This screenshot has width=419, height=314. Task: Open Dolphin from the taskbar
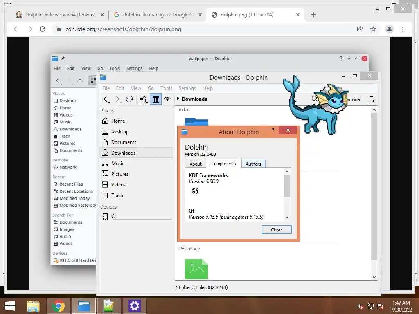pyautogui.click(x=83, y=306)
